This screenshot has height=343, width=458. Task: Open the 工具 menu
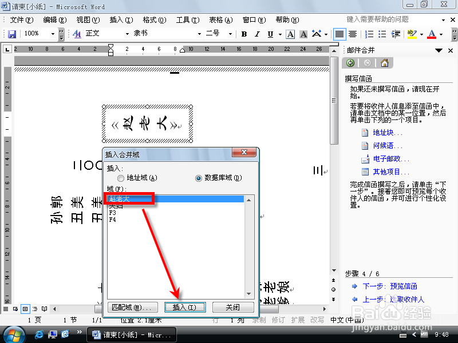pyautogui.click(x=188, y=20)
